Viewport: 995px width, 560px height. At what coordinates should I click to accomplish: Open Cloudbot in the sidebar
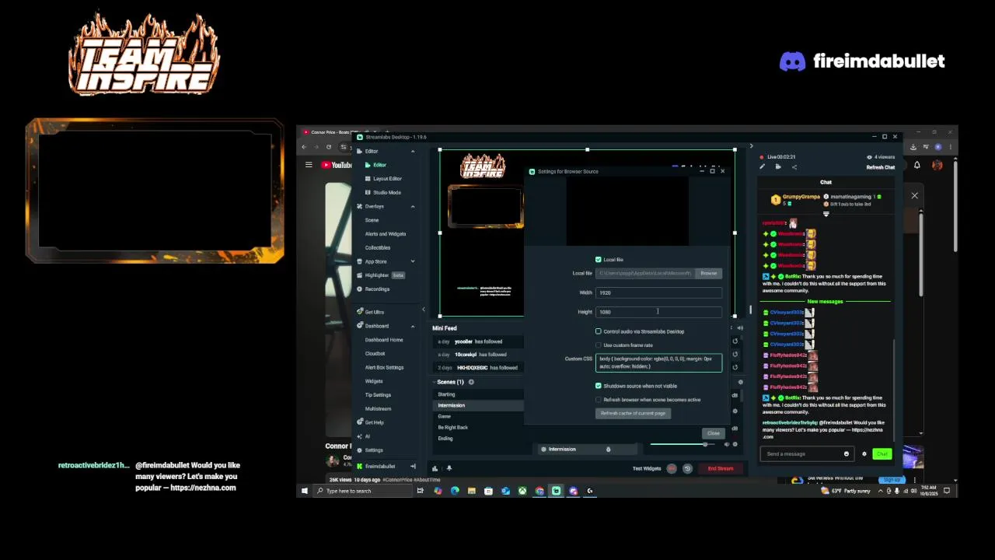click(375, 354)
